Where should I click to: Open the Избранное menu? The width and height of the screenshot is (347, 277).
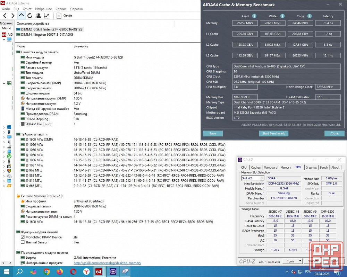[43, 9]
